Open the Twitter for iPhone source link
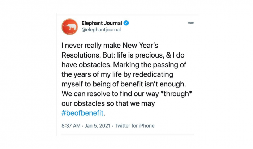Screen dimensions: 253x149 pyautogui.click(x=134, y=126)
